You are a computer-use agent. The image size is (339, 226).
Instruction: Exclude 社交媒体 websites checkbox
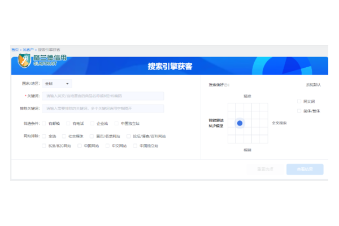pyautogui.click(x=64, y=136)
